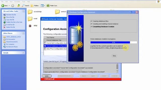
Task: Toggle the Folders pane button
Action: pos(35,5)
